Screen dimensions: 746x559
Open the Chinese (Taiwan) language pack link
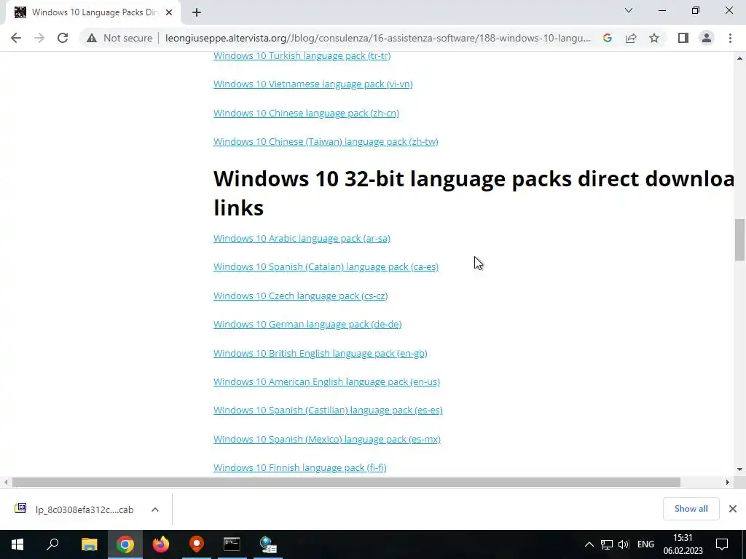pos(326,142)
